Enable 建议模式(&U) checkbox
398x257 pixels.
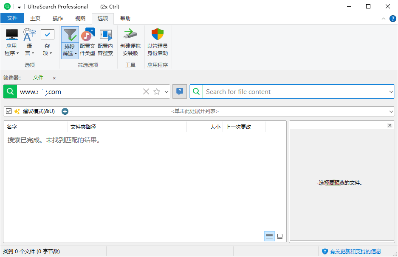[8, 111]
